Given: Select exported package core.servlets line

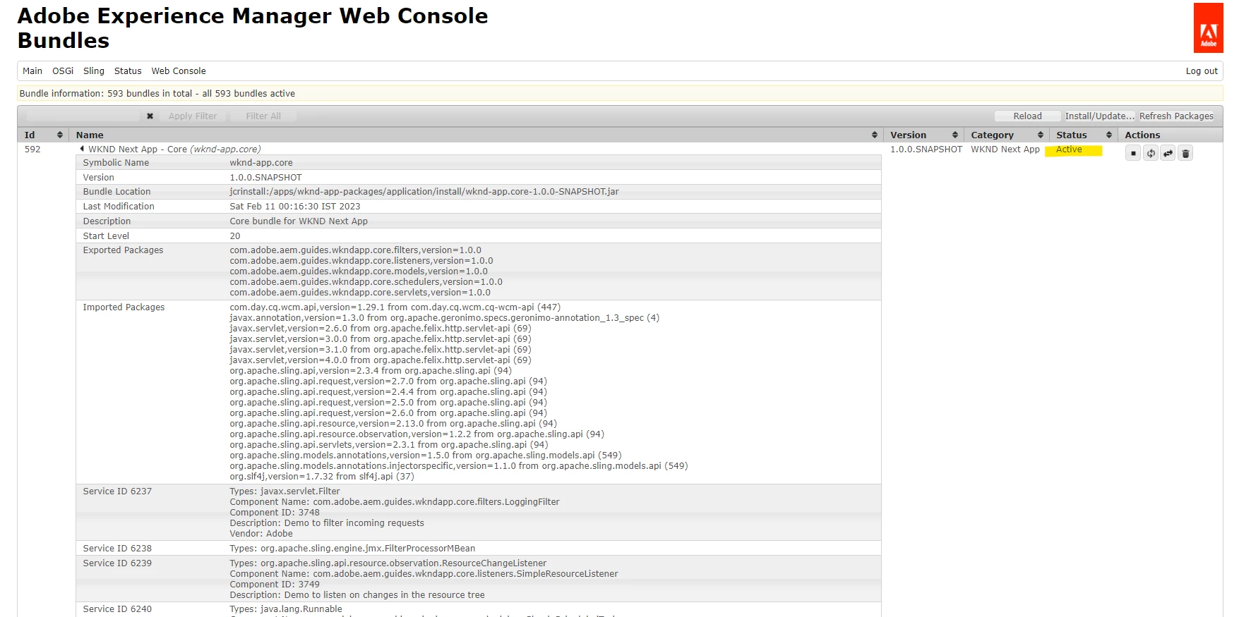Looking at the screenshot, I should tap(360, 293).
